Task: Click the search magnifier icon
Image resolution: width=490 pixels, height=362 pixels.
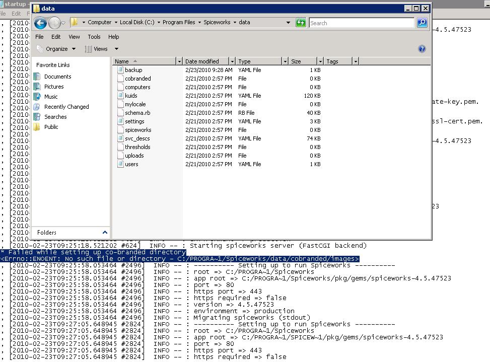Action: [422, 23]
